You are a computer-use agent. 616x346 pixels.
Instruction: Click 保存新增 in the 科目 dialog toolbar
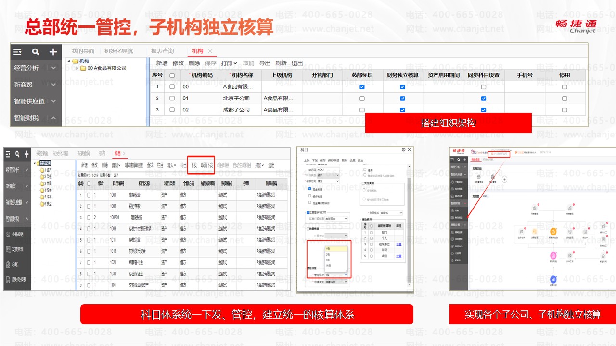(333, 160)
